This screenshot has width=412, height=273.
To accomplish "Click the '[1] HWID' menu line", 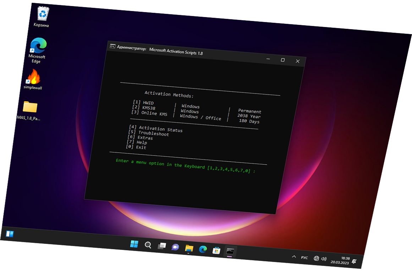I will (143, 102).
